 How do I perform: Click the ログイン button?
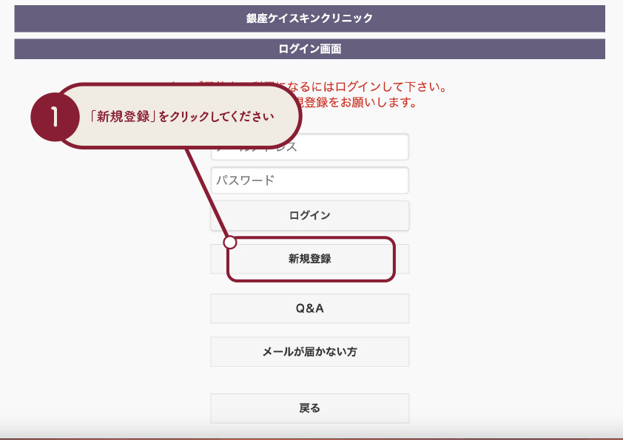point(309,215)
